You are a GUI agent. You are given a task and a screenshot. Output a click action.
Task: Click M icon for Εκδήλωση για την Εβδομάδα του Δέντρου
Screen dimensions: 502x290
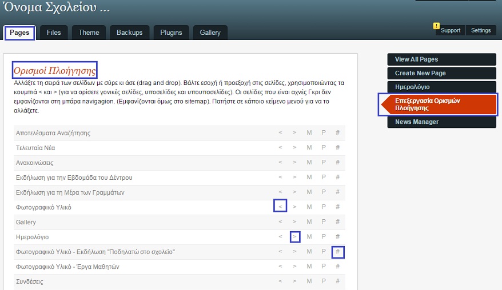pyautogui.click(x=309, y=177)
